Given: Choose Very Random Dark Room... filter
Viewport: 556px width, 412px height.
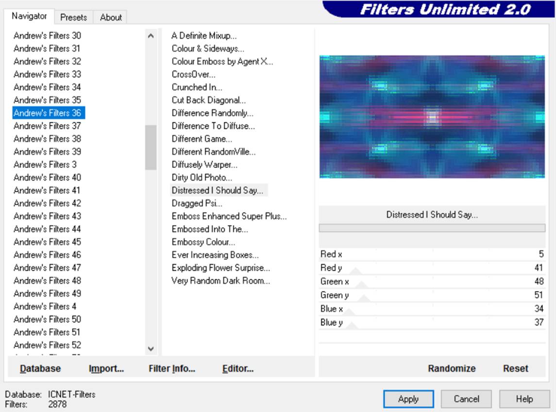Looking at the screenshot, I should tap(220, 280).
